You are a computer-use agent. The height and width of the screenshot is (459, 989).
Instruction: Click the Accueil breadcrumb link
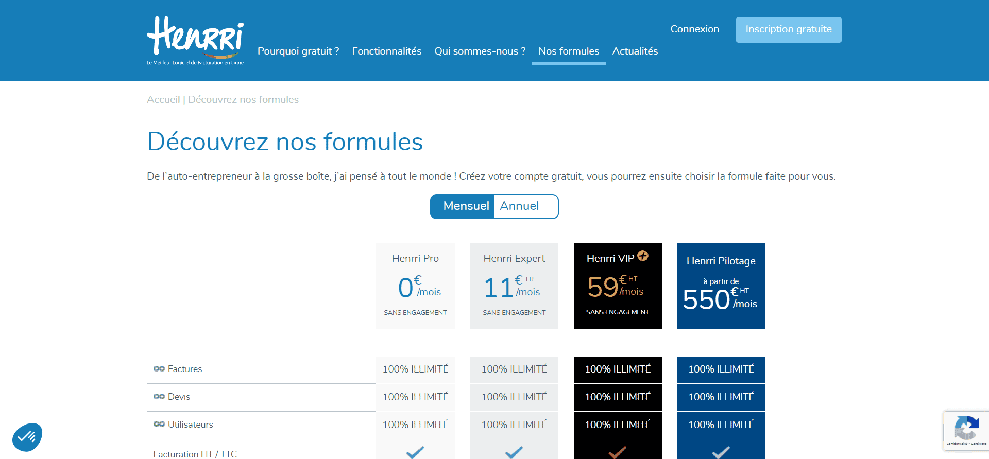coord(163,100)
